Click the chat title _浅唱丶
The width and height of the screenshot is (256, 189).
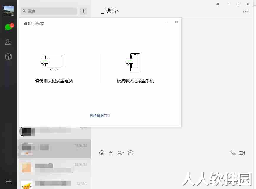110,11
